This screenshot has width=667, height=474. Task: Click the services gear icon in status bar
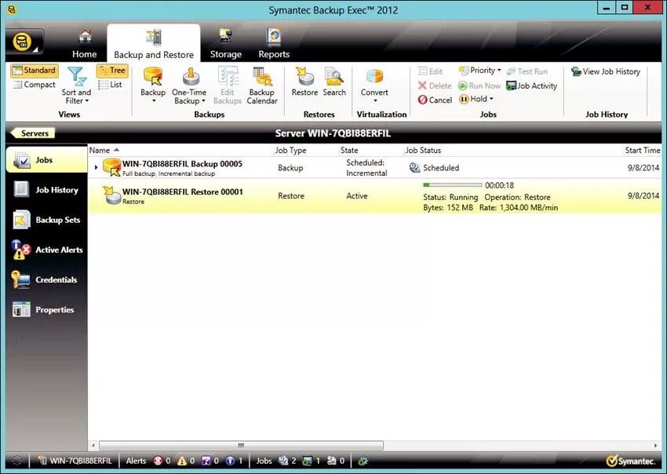(x=363, y=461)
